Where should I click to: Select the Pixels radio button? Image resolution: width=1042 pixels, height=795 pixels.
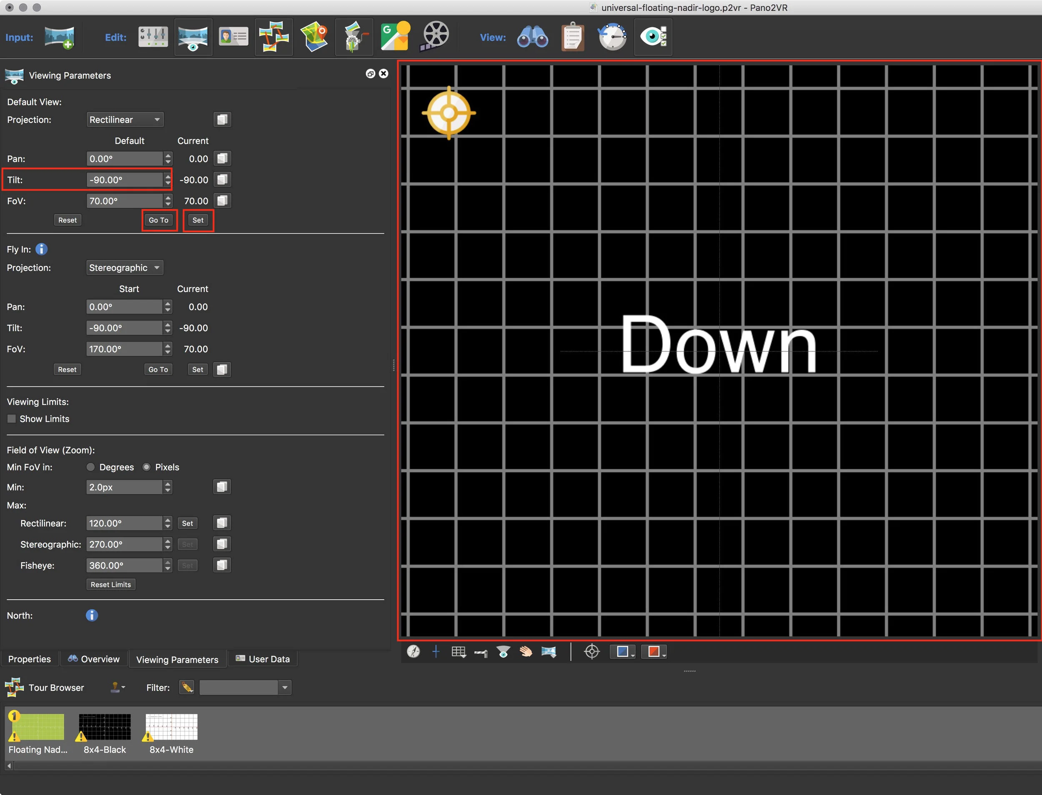tap(146, 467)
